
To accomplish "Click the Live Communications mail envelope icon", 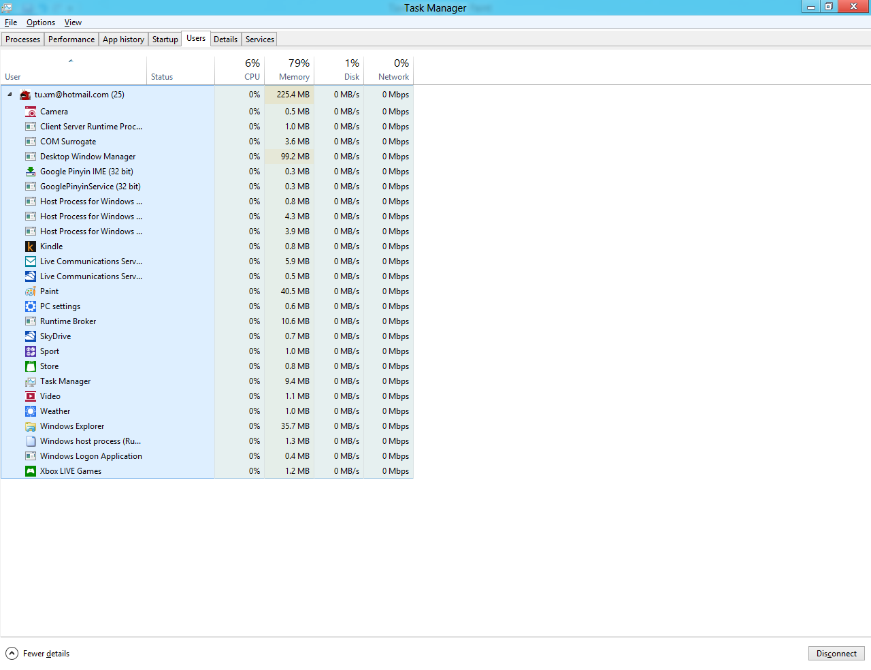I will coord(31,261).
